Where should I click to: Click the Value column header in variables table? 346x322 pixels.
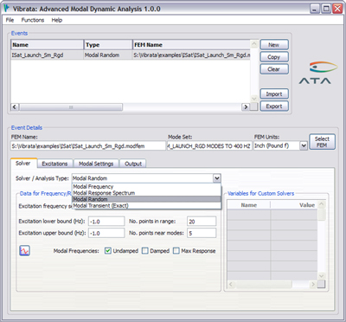(x=294, y=205)
